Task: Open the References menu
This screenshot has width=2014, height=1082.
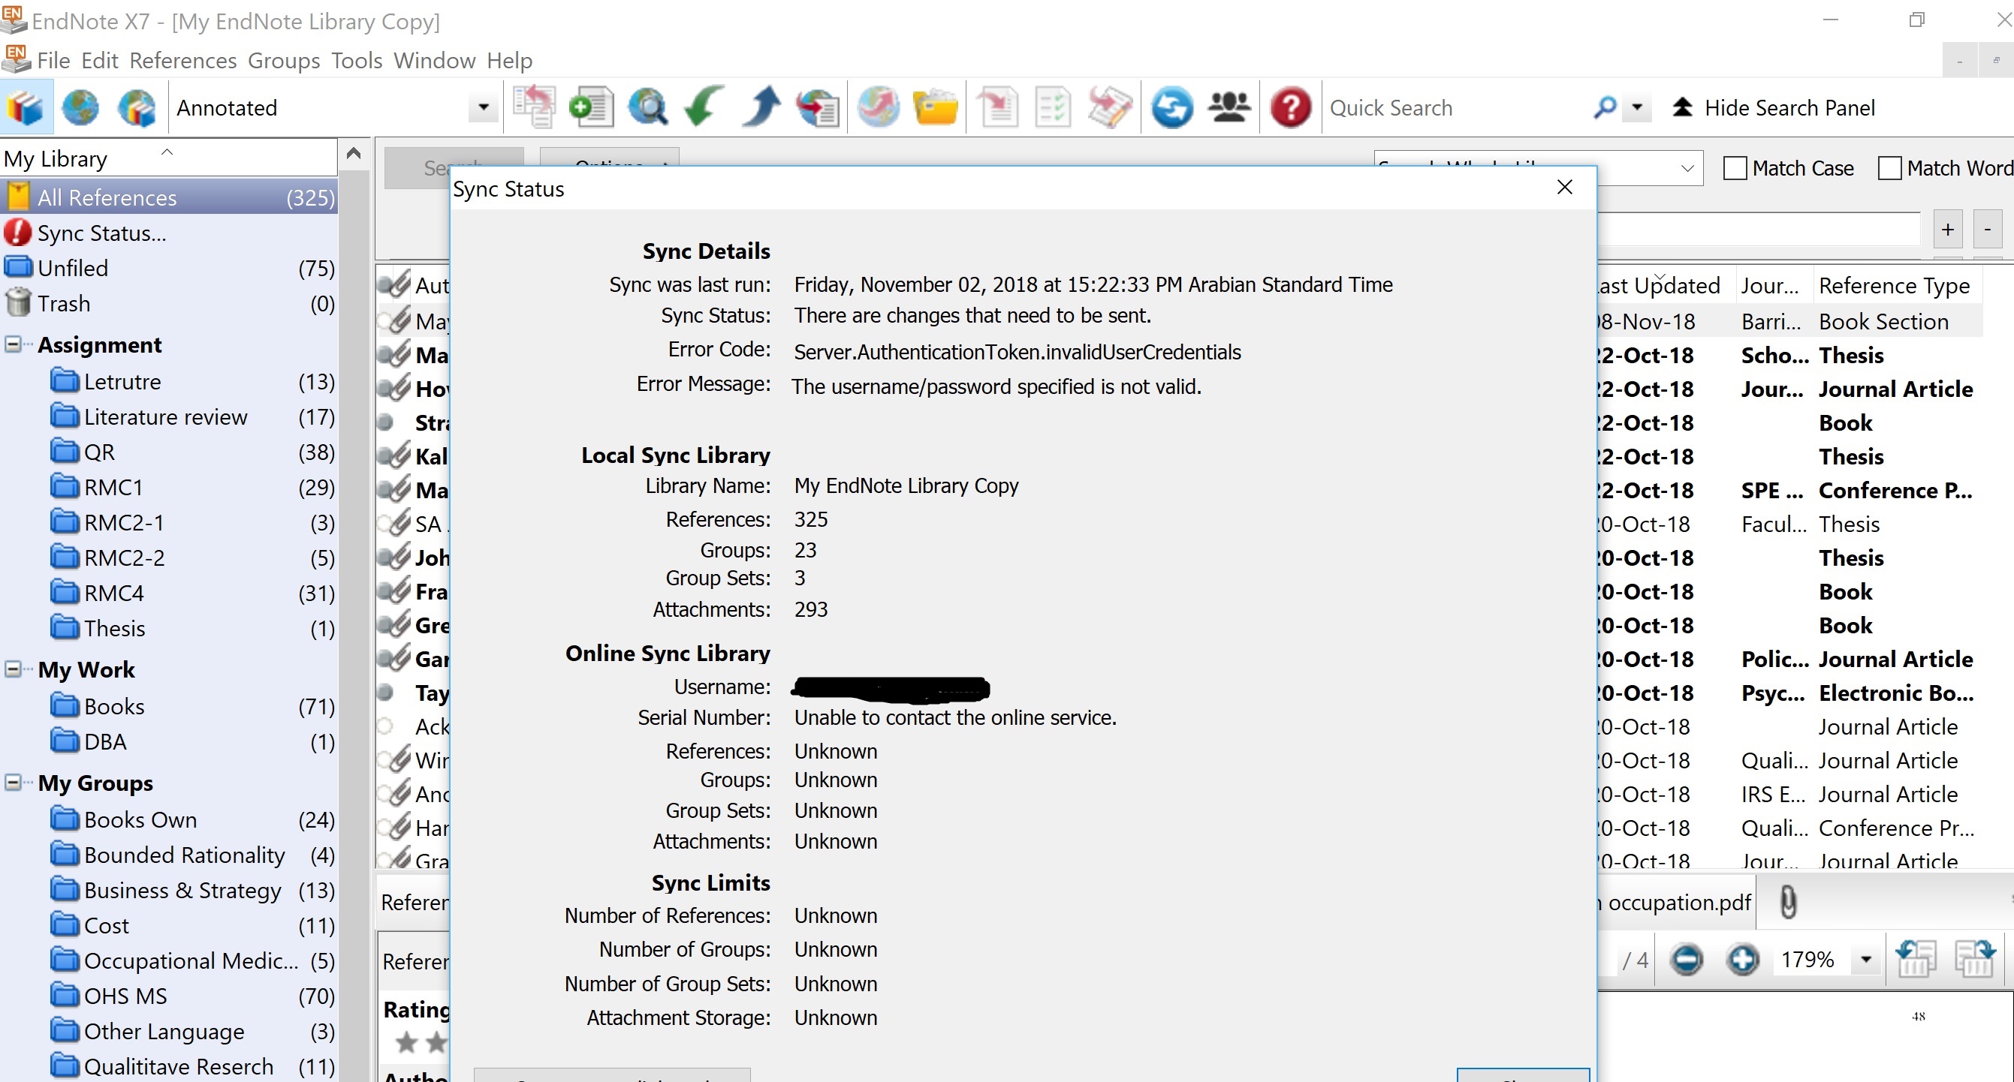Action: pos(182,60)
